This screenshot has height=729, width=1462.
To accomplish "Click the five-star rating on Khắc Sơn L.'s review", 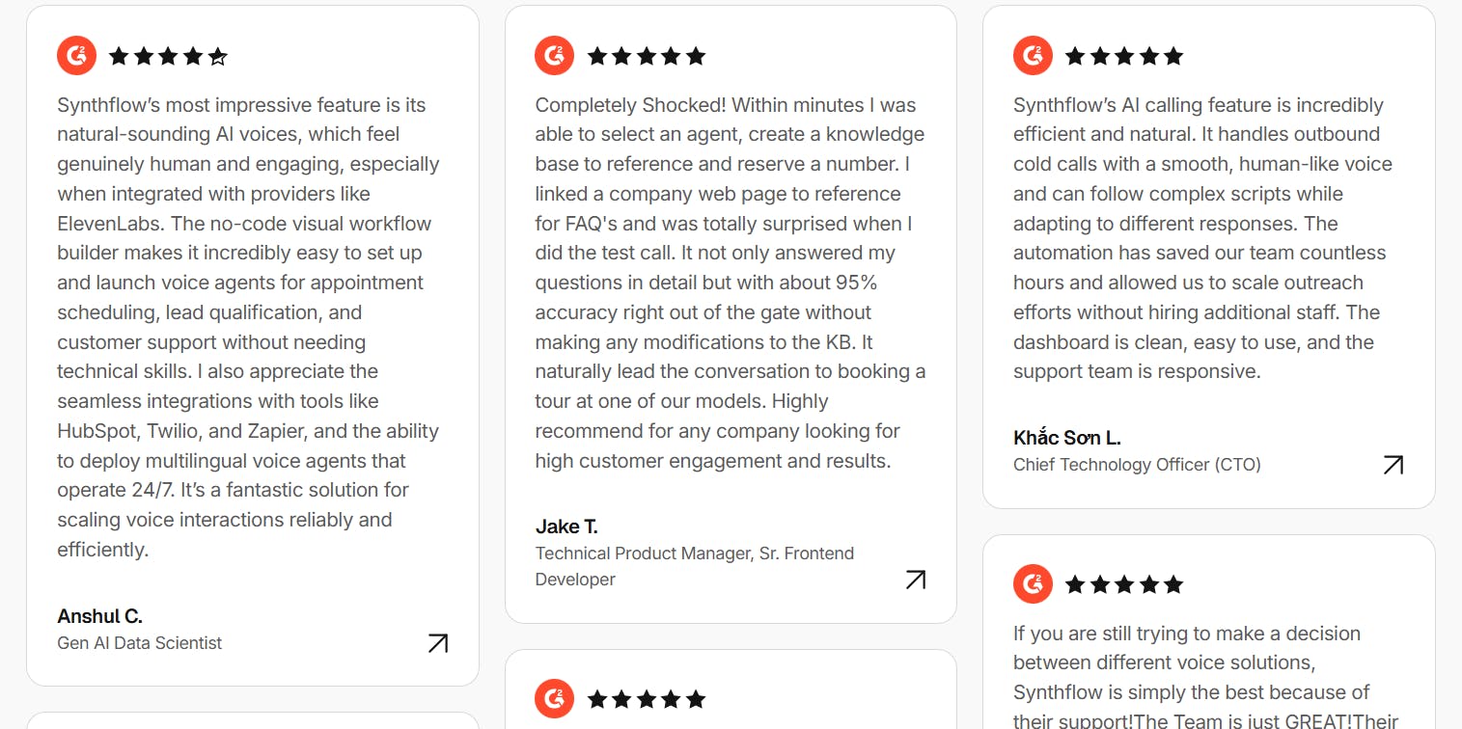I will [1123, 57].
